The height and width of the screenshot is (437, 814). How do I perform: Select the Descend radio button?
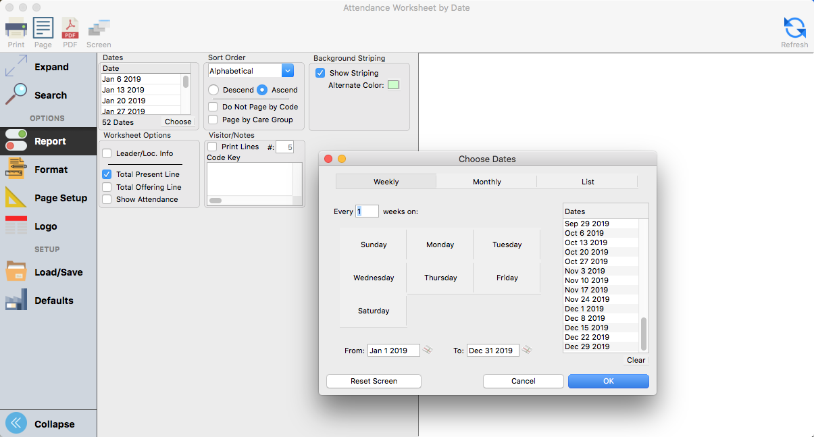click(x=213, y=90)
